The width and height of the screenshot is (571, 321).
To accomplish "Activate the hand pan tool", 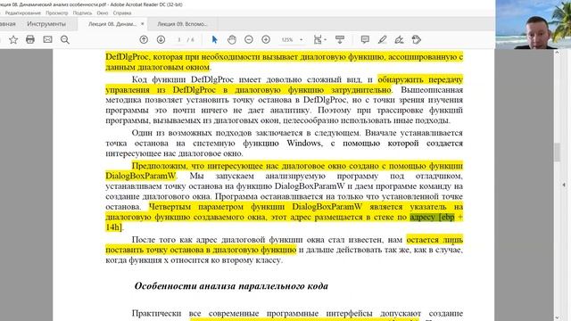I will 232,39.
